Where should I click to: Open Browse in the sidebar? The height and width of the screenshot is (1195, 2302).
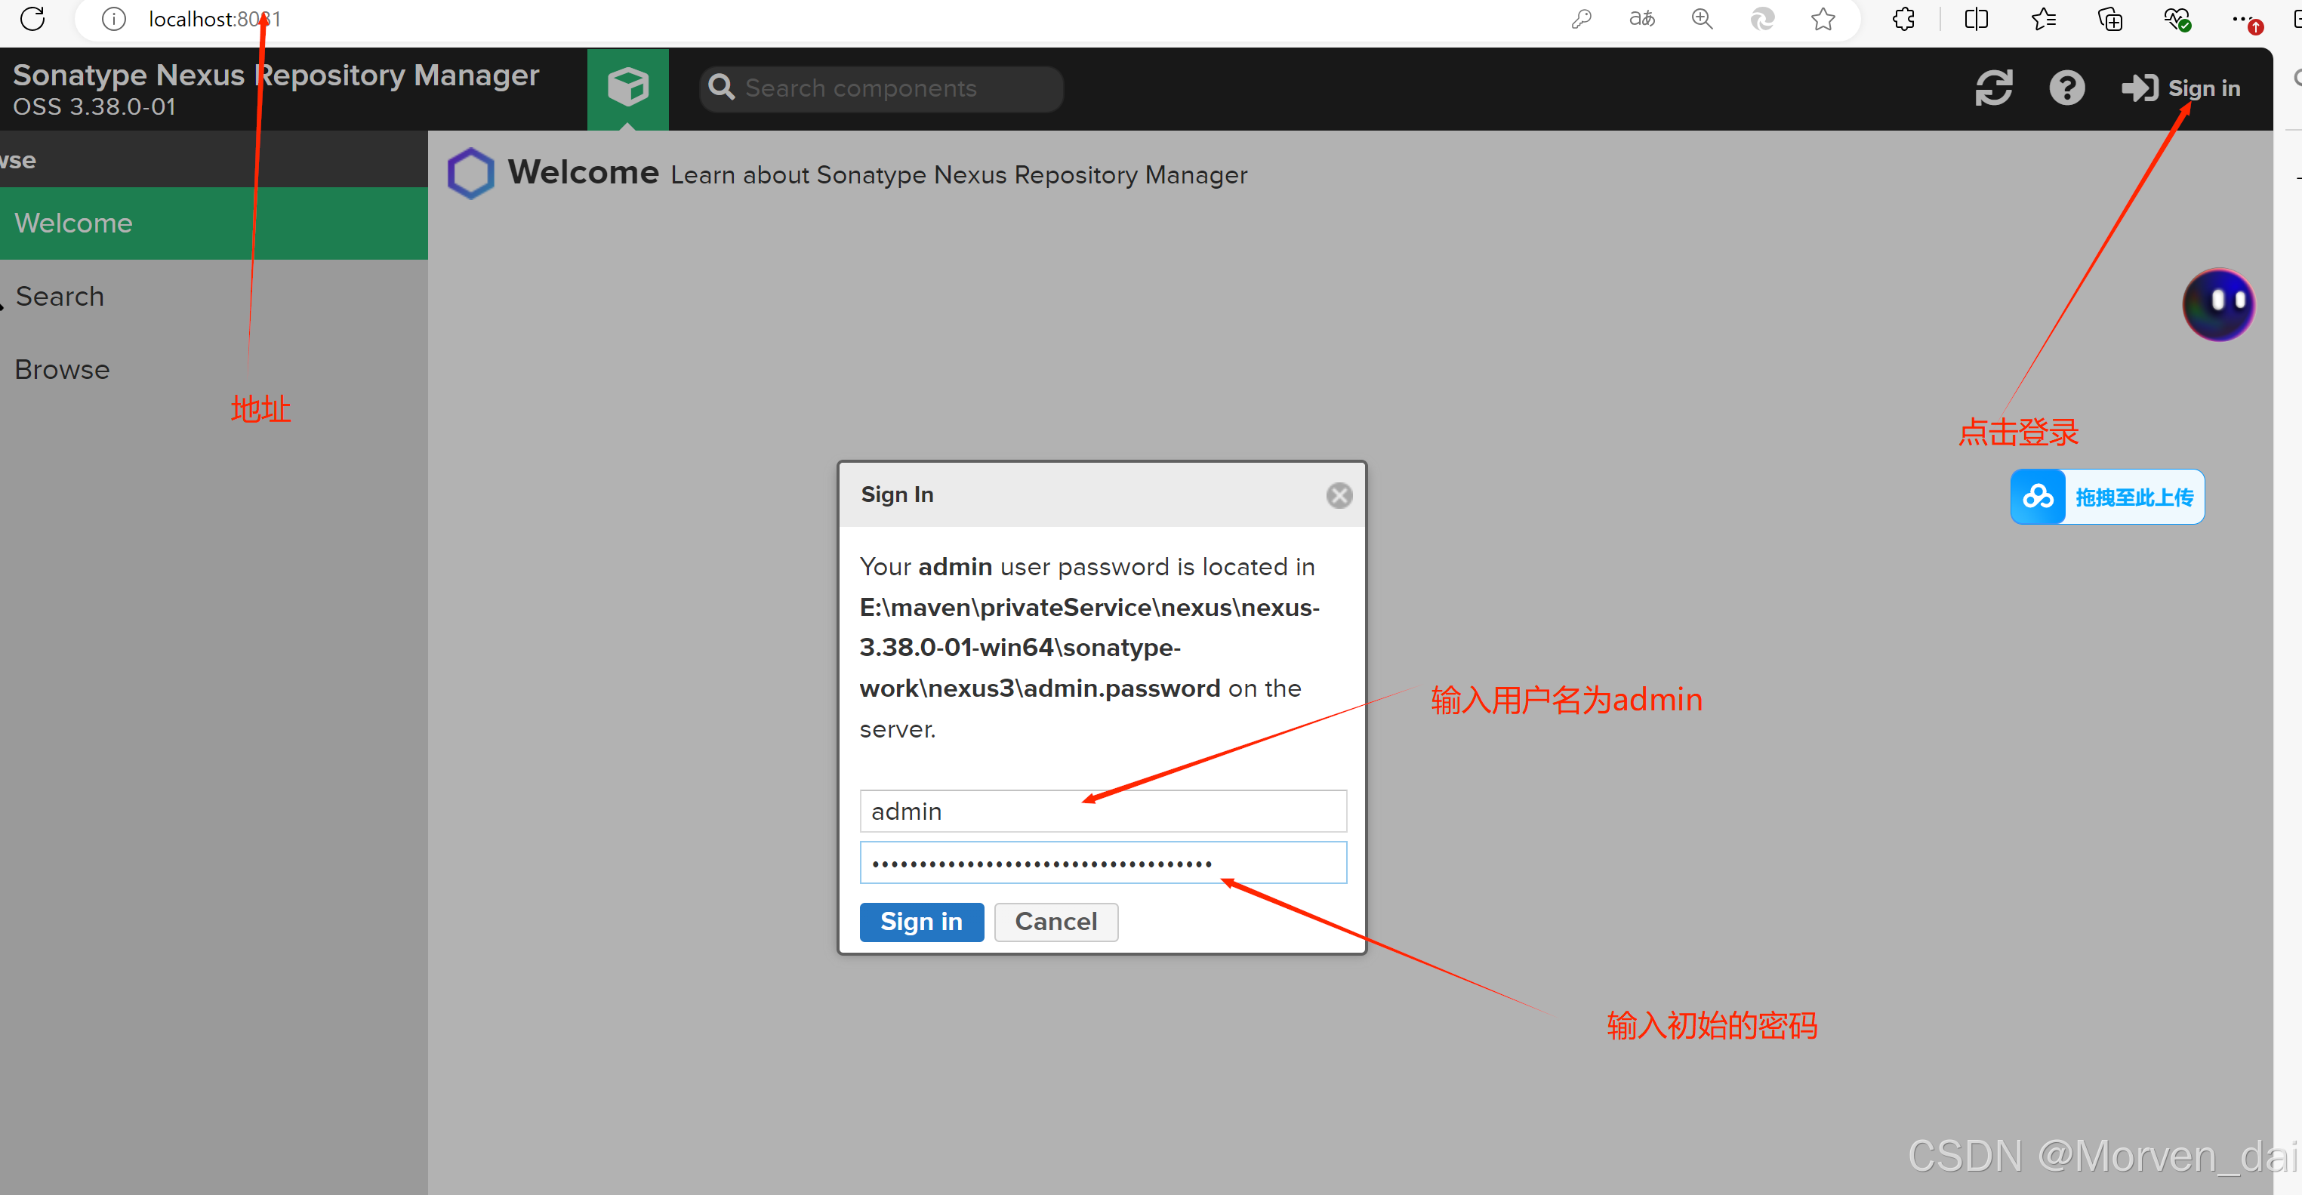tap(62, 370)
